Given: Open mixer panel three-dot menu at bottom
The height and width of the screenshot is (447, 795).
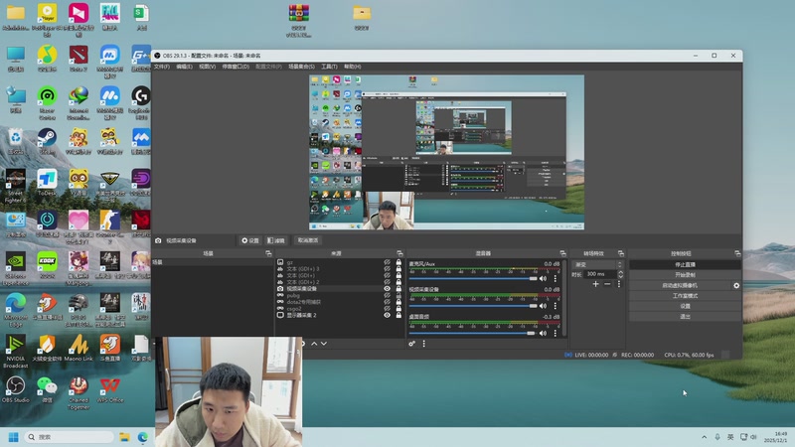Looking at the screenshot, I should click(424, 344).
